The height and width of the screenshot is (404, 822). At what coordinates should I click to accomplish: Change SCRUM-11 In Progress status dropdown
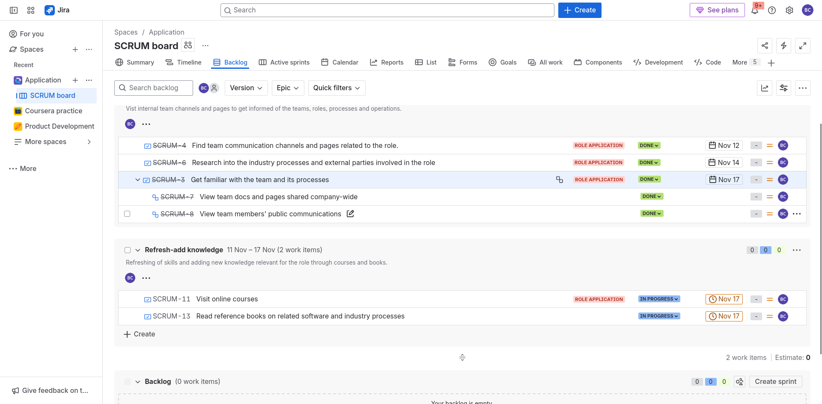[x=659, y=299]
